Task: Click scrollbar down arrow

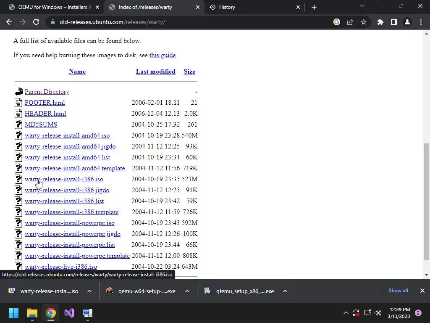Action: coord(427,275)
